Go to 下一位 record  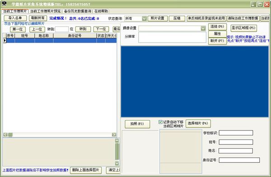click(x=101, y=29)
